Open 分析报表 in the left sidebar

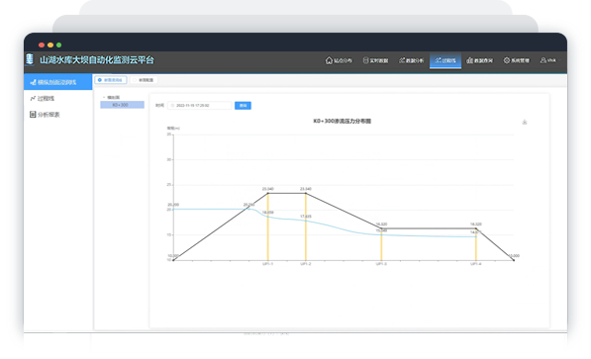pos(45,115)
